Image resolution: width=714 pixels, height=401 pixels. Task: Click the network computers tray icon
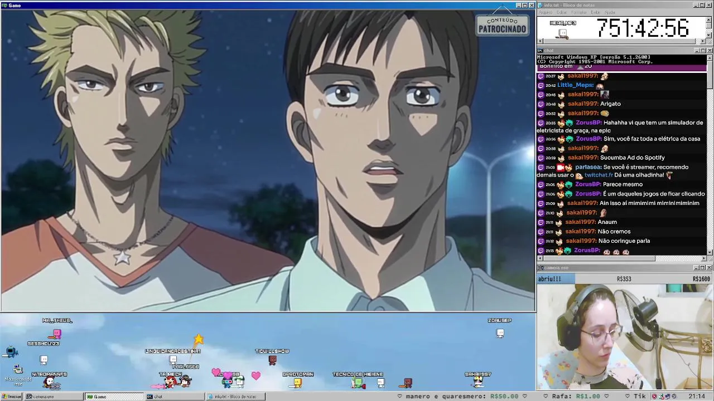662,396
